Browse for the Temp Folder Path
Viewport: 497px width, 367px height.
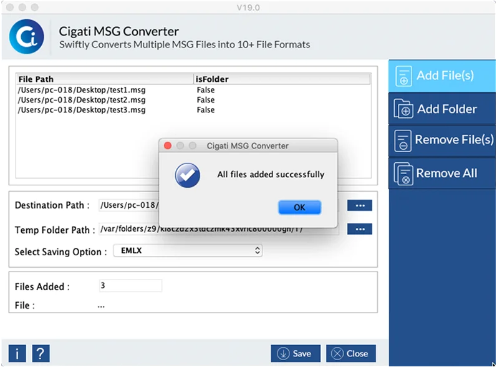click(x=360, y=229)
